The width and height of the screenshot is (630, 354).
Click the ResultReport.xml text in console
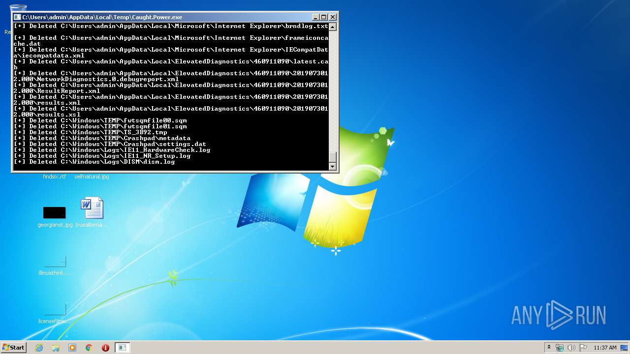point(69,91)
